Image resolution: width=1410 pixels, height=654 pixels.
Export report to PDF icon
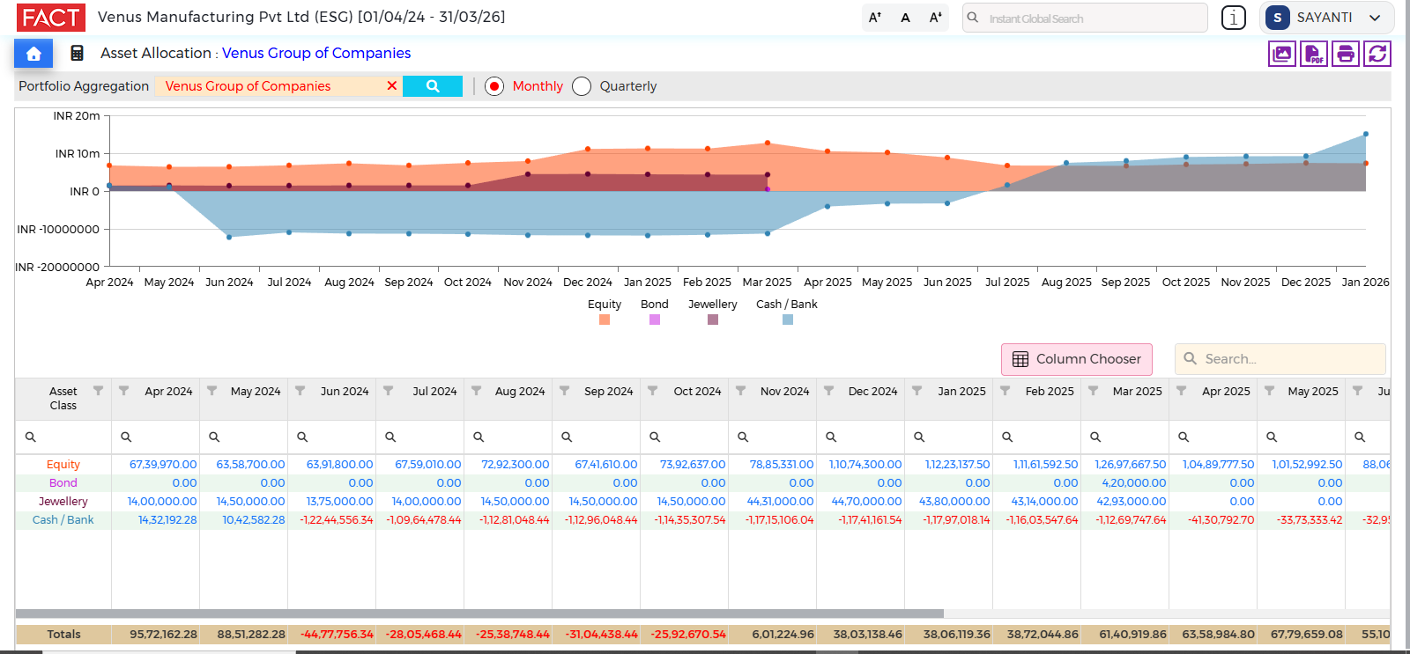pyautogui.click(x=1314, y=54)
